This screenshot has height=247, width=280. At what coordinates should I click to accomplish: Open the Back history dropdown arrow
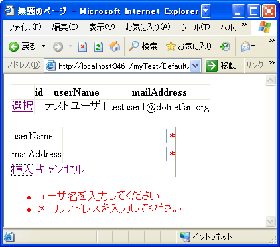pyautogui.click(x=43, y=46)
